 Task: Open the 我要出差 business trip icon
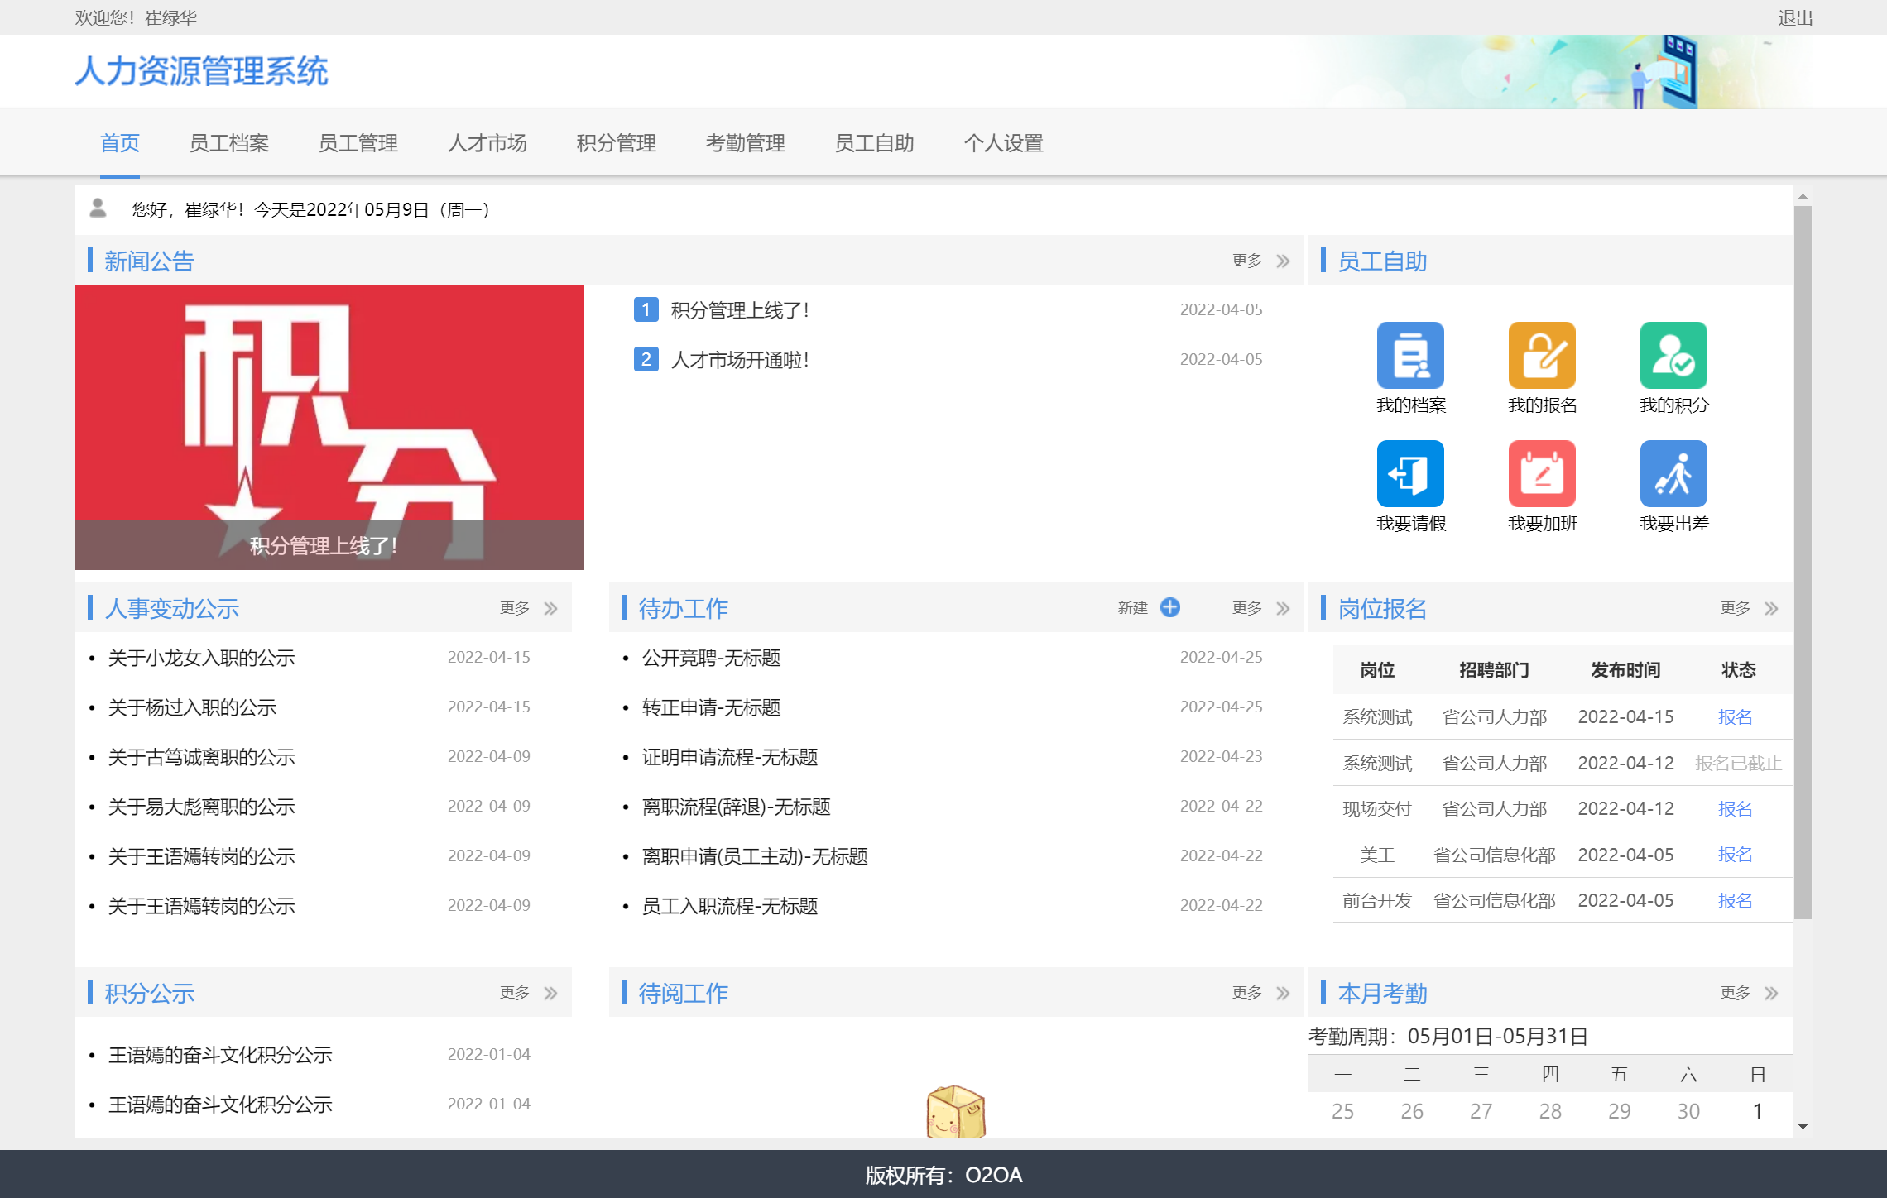pos(1673,474)
